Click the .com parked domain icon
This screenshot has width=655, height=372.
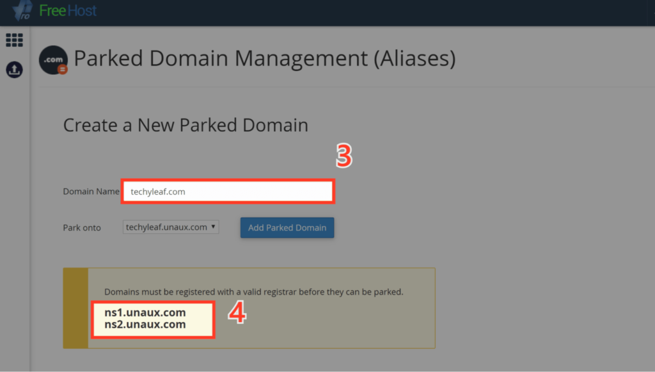(x=54, y=60)
